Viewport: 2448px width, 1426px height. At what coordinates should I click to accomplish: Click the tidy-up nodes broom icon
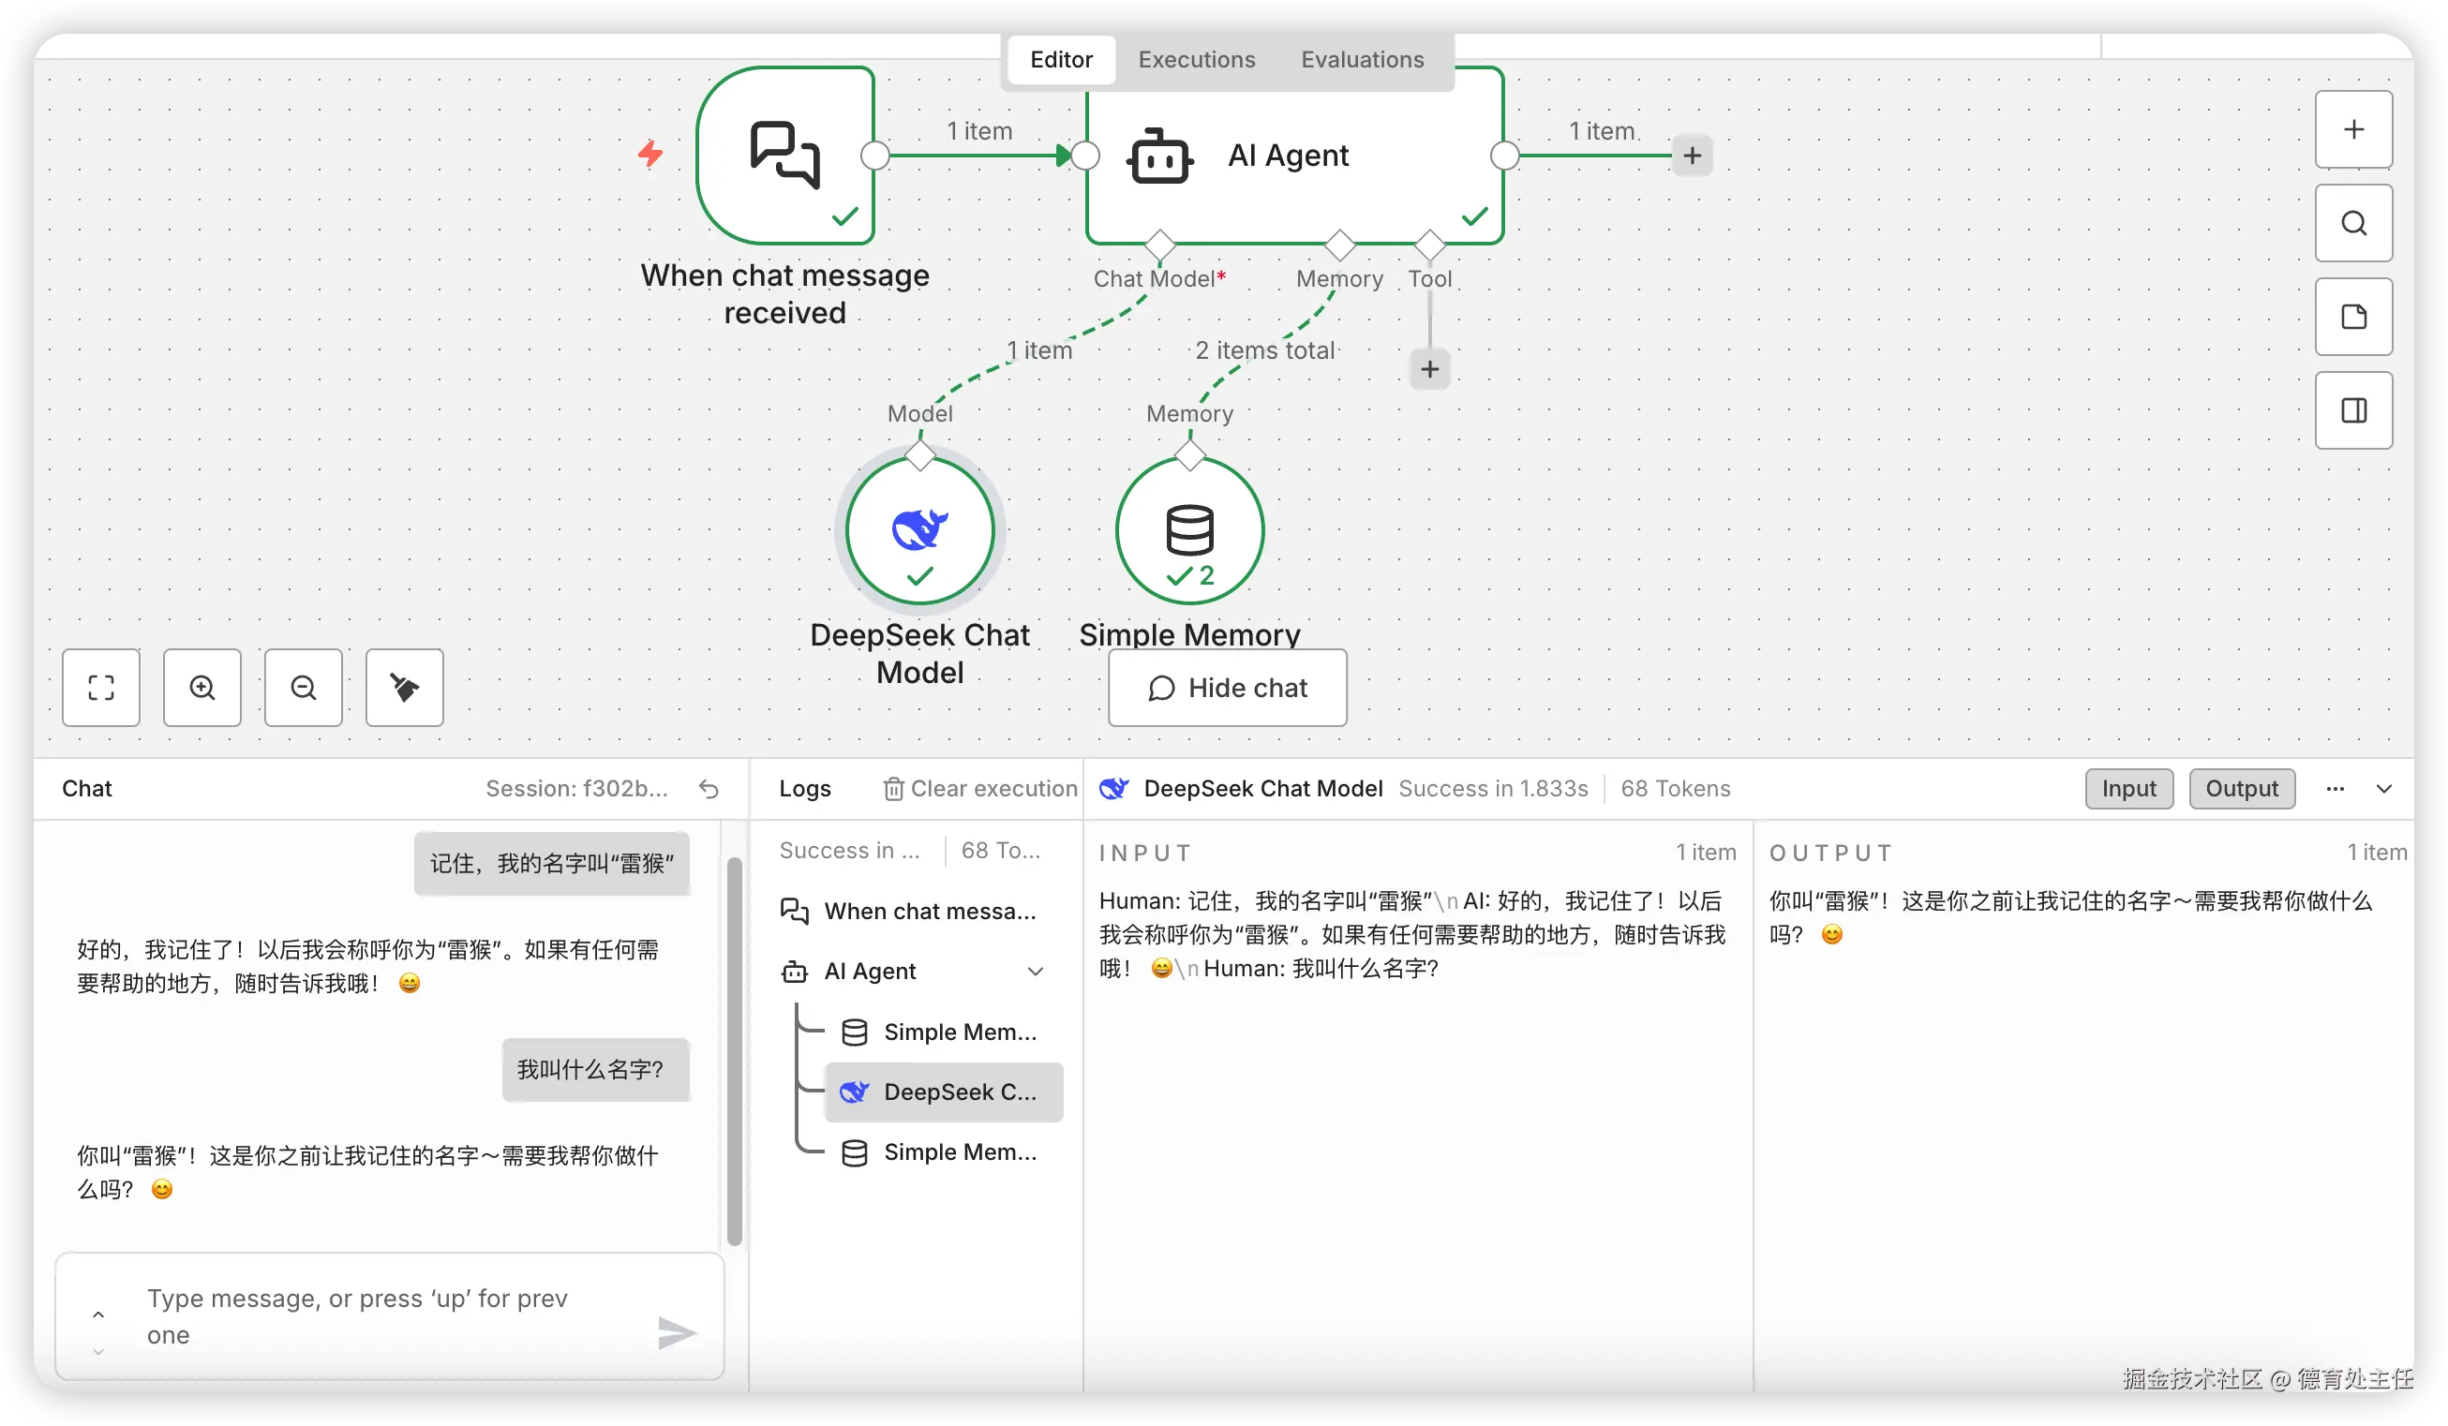(x=404, y=688)
